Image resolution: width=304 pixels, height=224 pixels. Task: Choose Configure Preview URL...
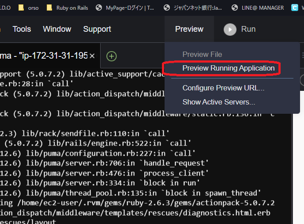[223, 88]
